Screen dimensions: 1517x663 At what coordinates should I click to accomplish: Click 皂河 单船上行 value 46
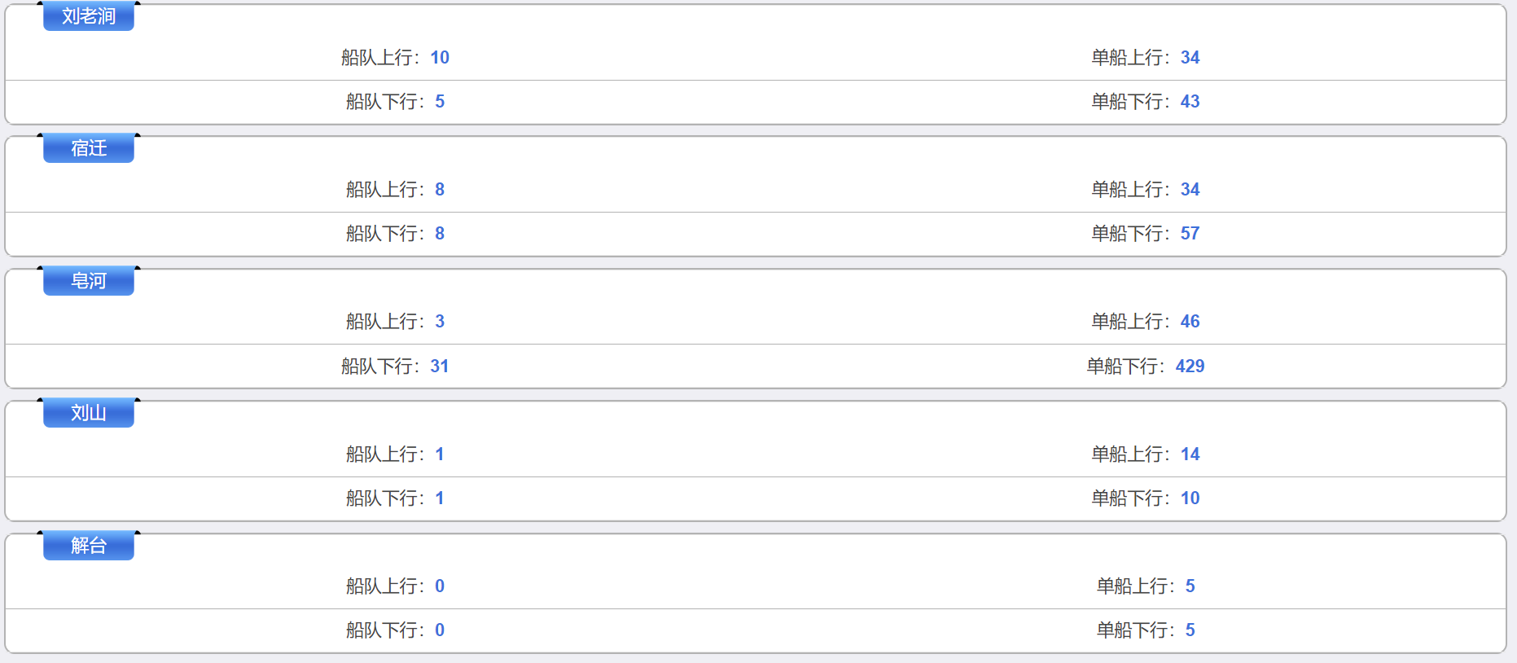coord(1190,322)
